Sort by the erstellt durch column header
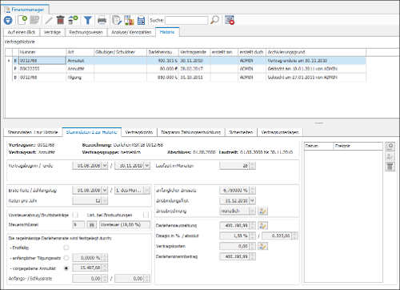 click(252, 52)
